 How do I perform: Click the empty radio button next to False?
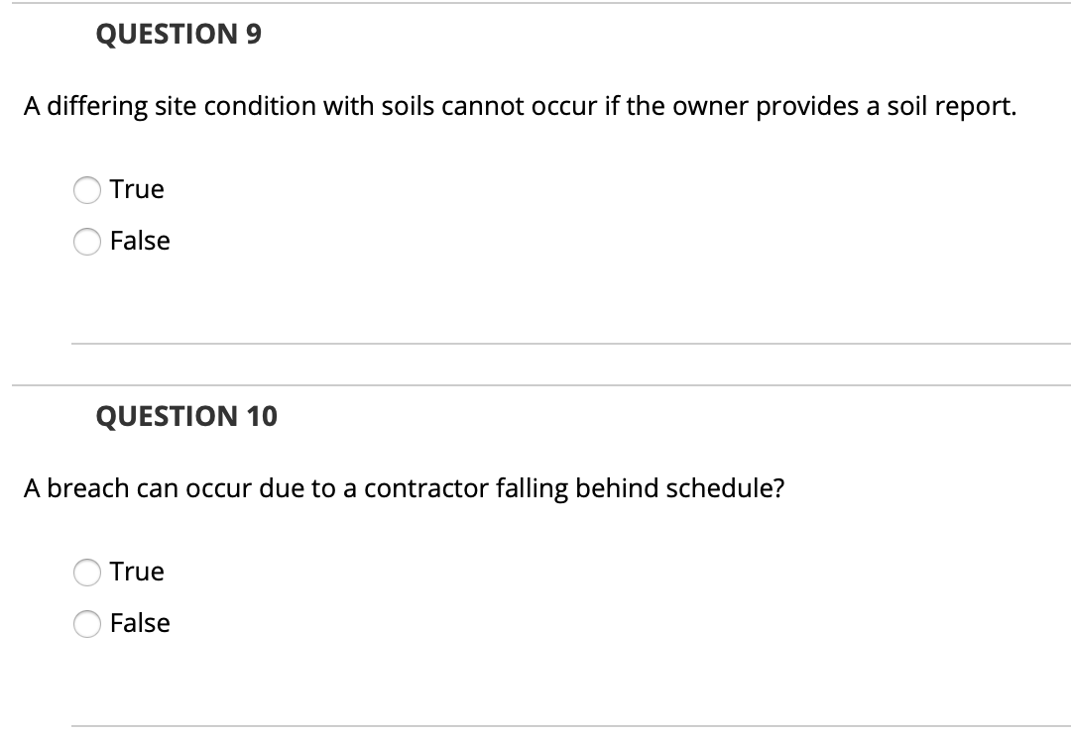86,241
